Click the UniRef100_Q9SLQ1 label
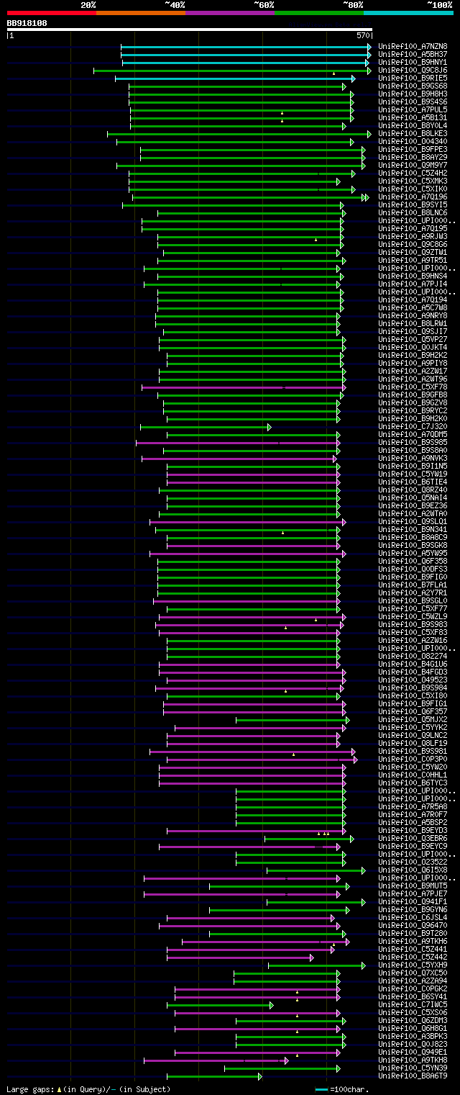 [x=411, y=521]
